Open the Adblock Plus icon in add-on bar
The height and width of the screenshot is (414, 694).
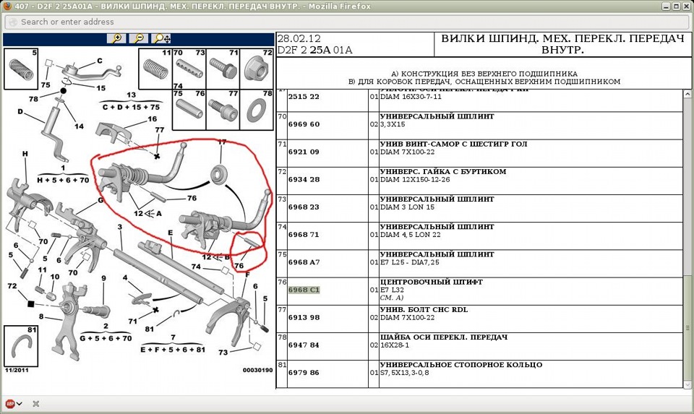(9, 403)
